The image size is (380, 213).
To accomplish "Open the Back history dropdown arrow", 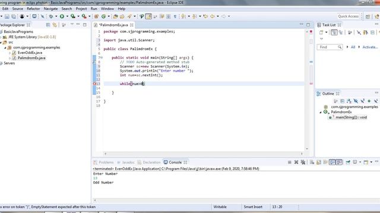I will tap(218, 16).
